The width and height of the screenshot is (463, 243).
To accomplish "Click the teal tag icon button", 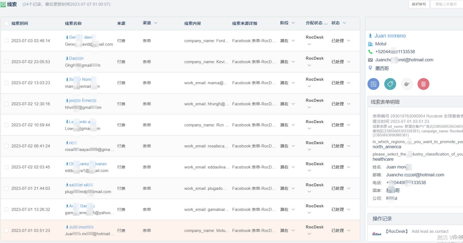I will tap(390, 84).
